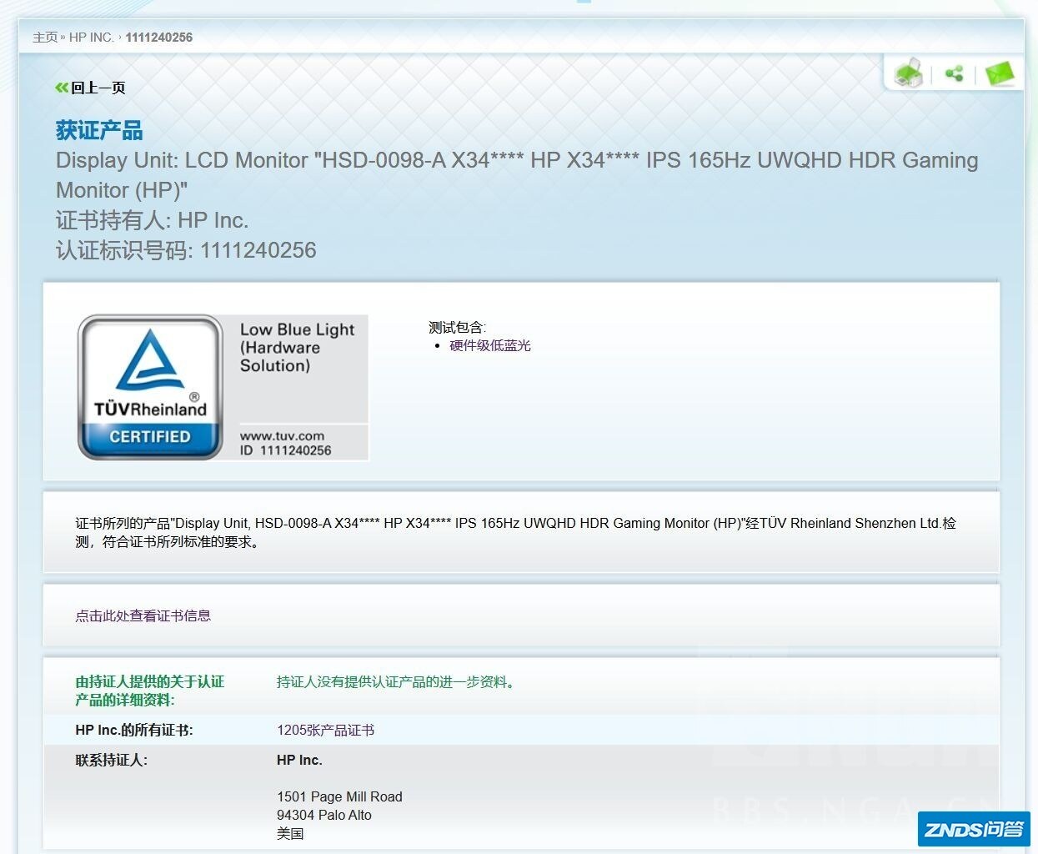Click ID 1111240256 on badge
Image resolution: width=1038 pixels, height=854 pixels.
pos(285,450)
